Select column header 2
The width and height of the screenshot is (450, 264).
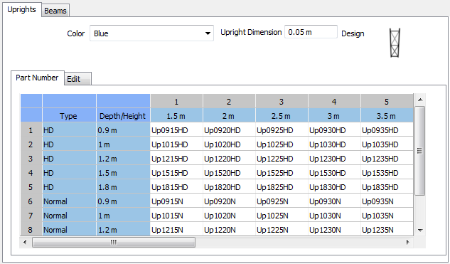tap(229, 101)
